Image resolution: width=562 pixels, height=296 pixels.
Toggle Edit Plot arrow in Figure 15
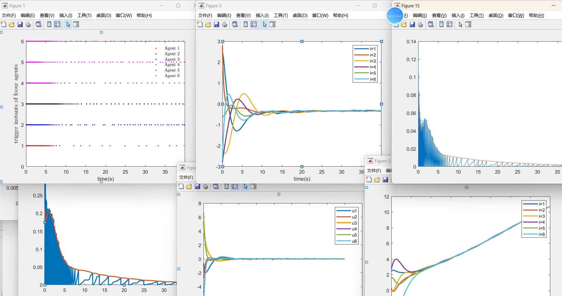[460, 24]
